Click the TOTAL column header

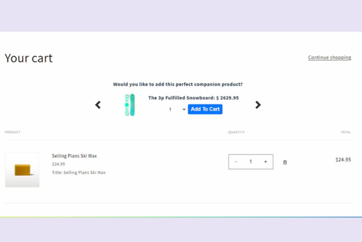pos(345,132)
